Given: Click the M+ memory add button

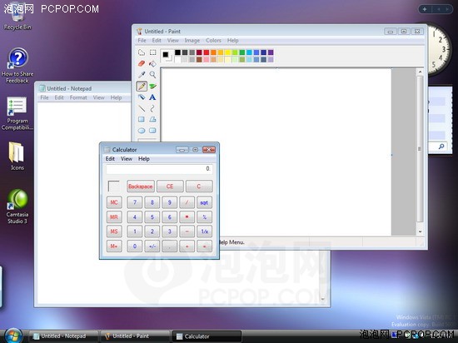Looking at the screenshot, I should coord(114,246).
